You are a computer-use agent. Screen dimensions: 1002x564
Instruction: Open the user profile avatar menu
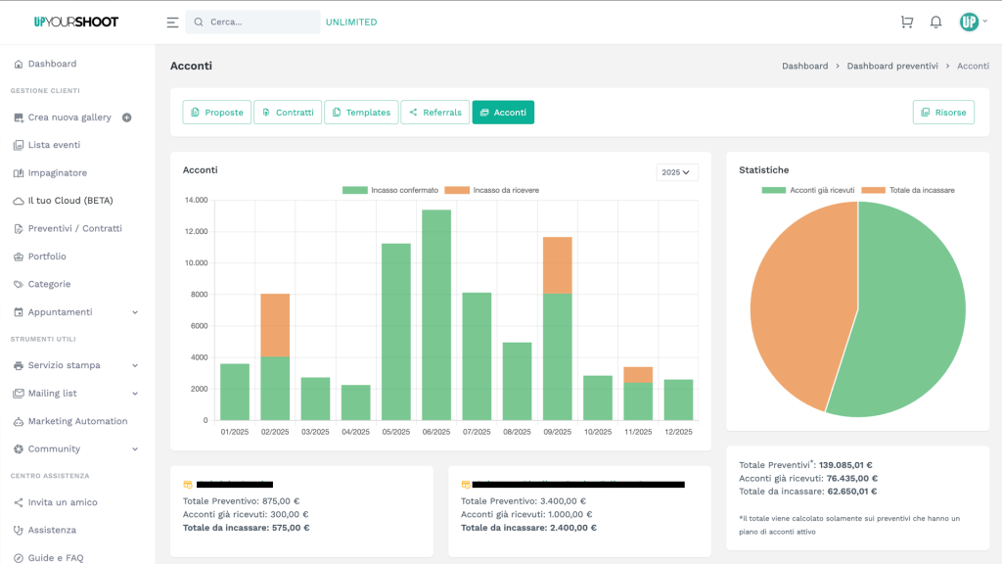[968, 22]
